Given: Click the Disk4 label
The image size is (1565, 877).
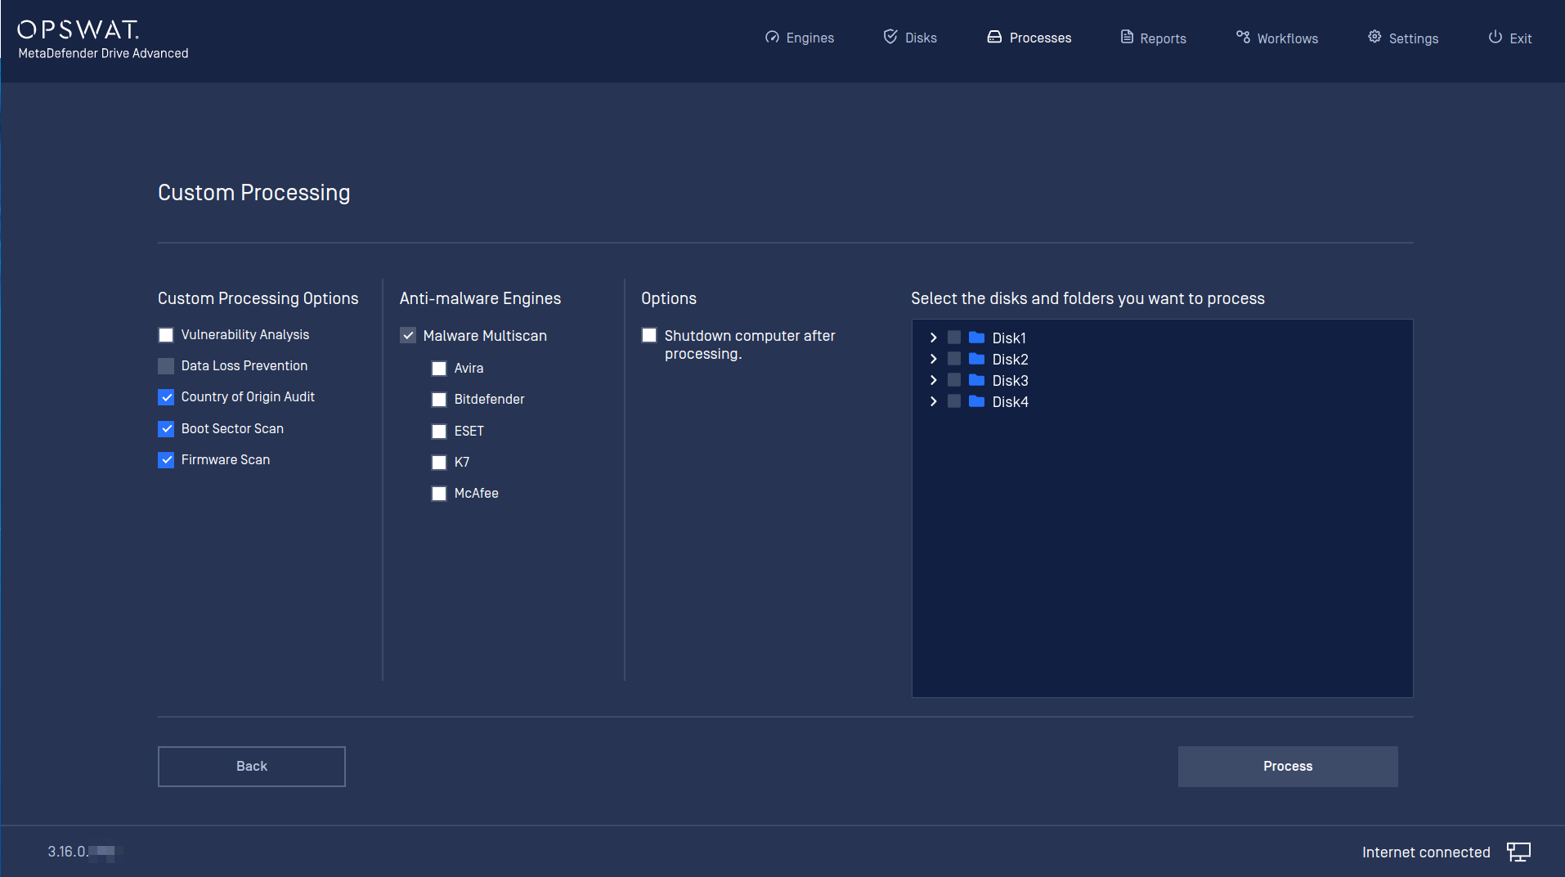Looking at the screenshot, I should (1011, 402).
